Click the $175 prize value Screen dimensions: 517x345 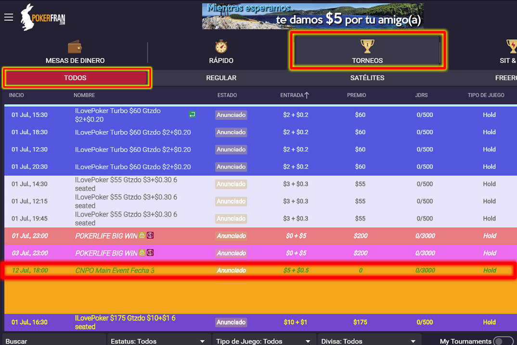360,322
